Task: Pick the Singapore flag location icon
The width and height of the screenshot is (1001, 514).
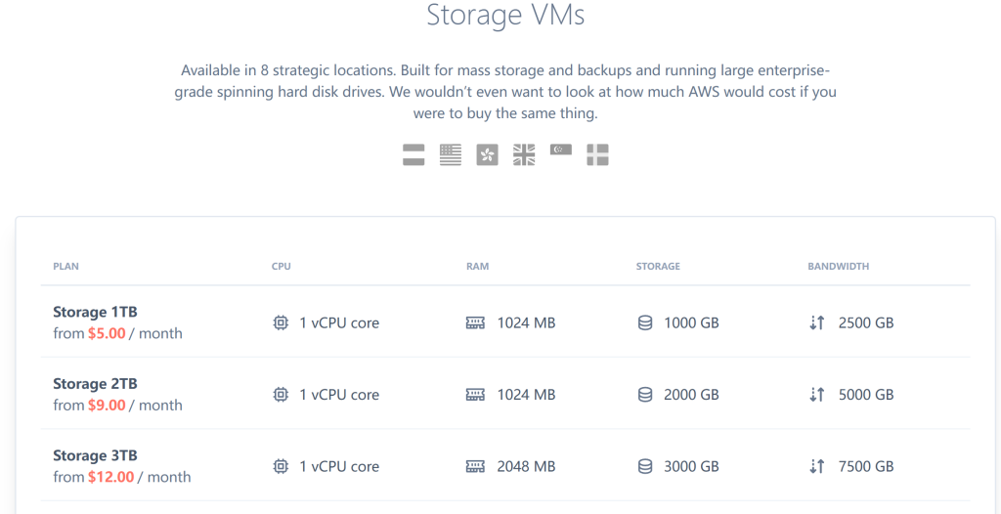Action: tap(561, 150)
